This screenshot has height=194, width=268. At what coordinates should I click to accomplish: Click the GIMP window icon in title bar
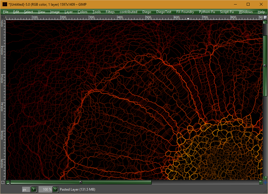pos(5,5)
